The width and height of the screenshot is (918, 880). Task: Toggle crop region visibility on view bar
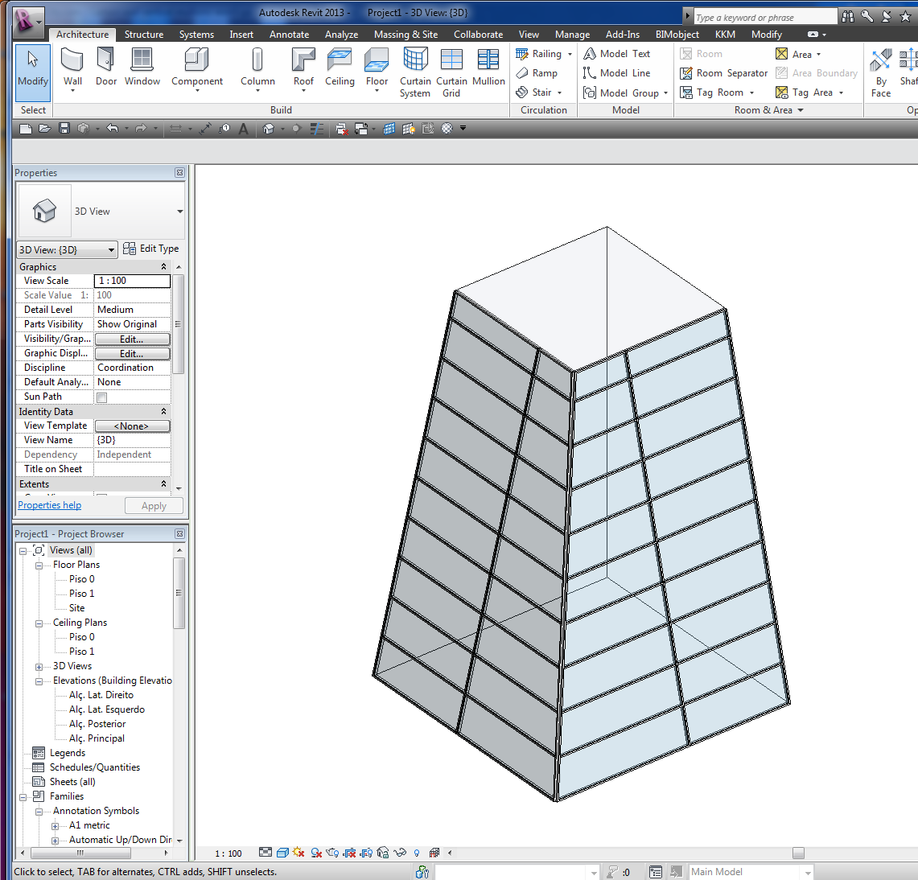pyautogui.click(x=365, y=852)
